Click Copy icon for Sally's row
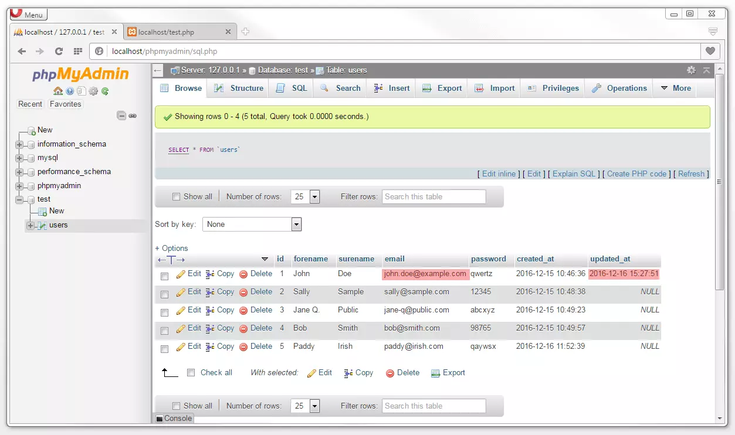735x435 pixels. coord(210,292)
